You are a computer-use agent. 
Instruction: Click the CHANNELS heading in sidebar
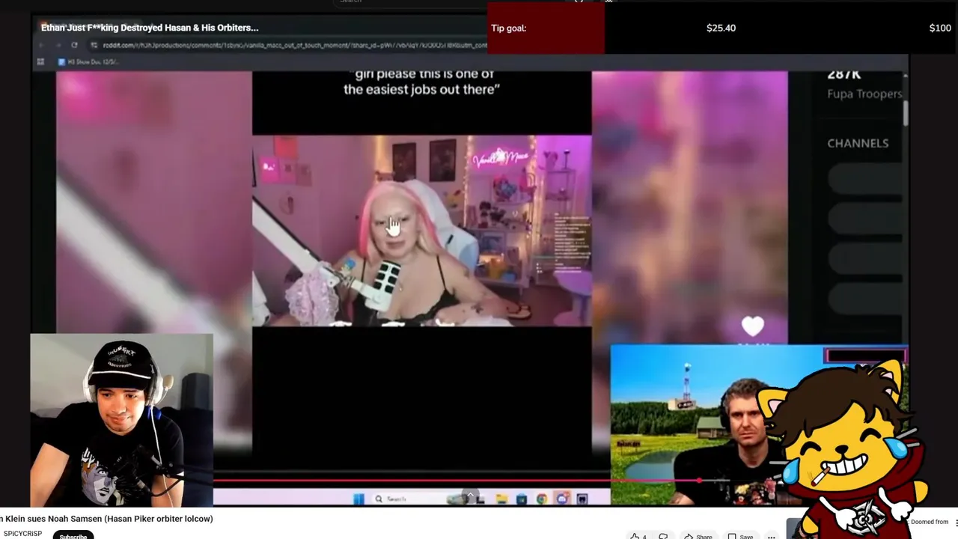(x=858, y=143)
